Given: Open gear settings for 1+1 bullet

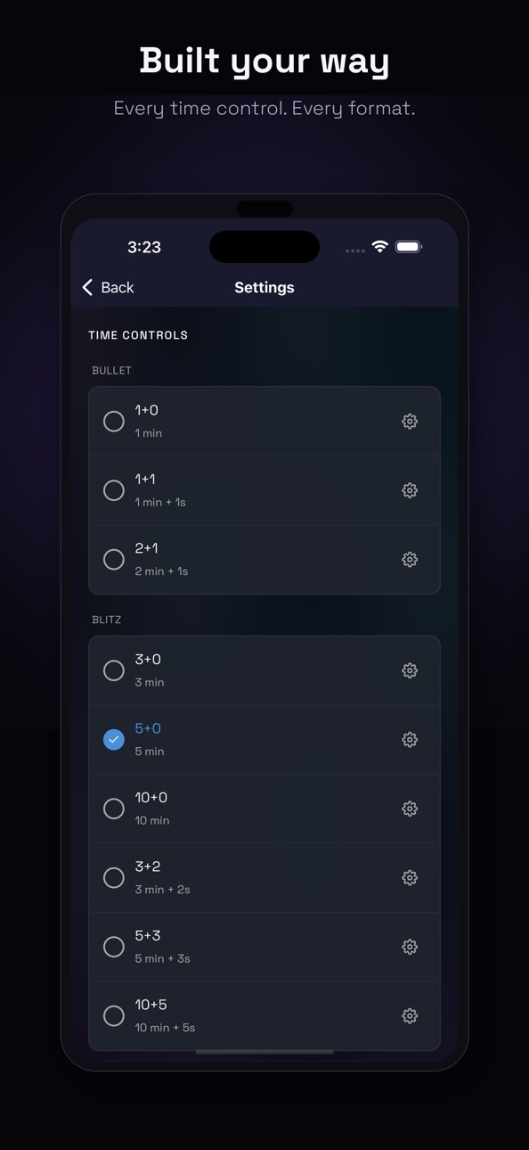Looking at the screenshot, I should point(410,490).
